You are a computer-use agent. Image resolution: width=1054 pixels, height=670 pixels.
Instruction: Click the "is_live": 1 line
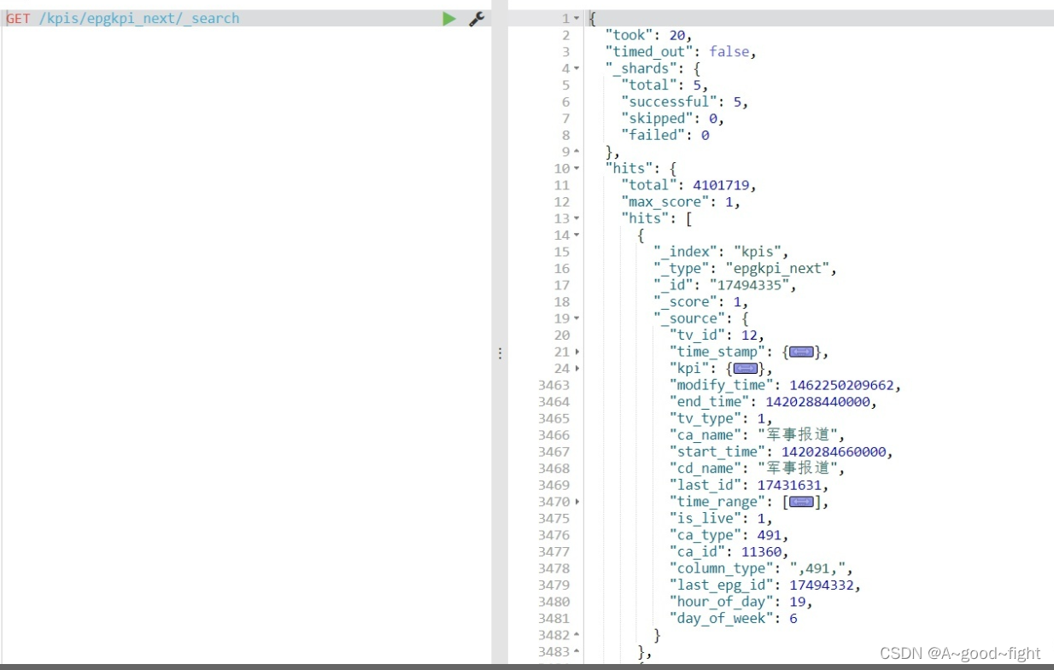tap(721, 518)
